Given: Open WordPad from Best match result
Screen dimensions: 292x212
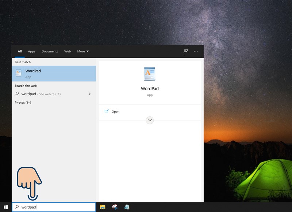Looking at the screenshot, I should 54,74.
